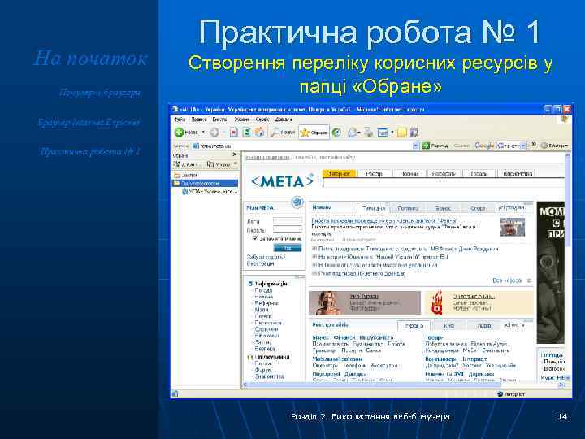Switch to the Киев catalog tab
This screenshot has width=585, height=439.
[448, 325]
